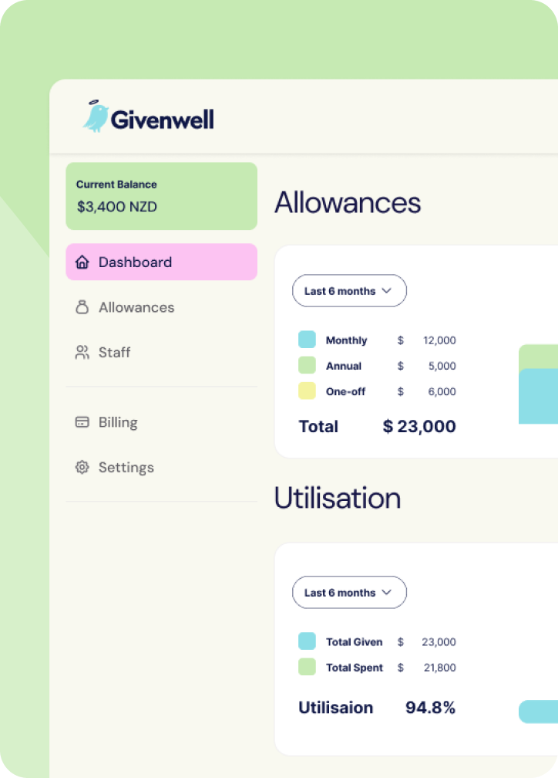The height and width of the screenshot is (778, 558).
Task: Click chevron on Utilisation period selector
Action: (387, 593)
